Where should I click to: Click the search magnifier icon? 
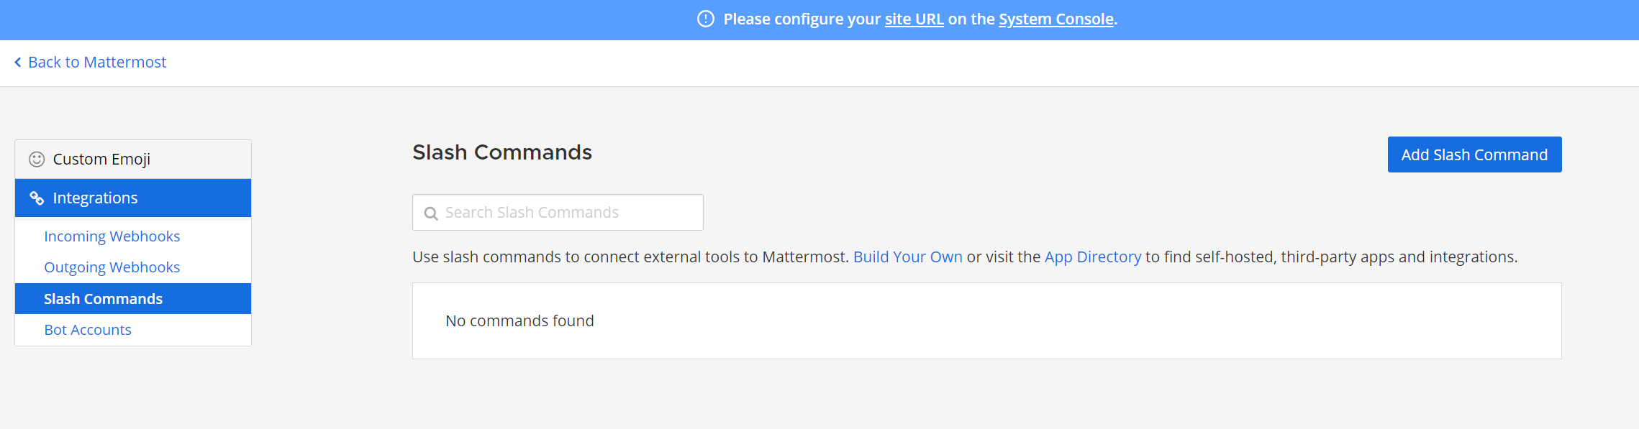point(431,213)
